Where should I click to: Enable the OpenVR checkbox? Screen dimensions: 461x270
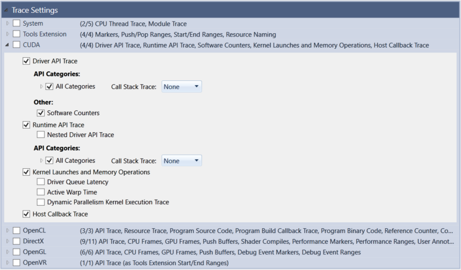click(x=17, y=262)
